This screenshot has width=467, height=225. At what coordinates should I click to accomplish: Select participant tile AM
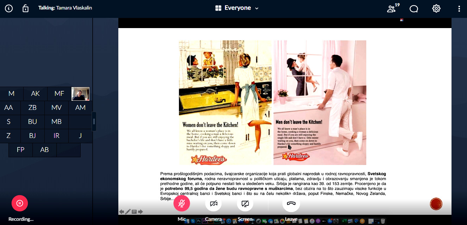click(80, 108)
